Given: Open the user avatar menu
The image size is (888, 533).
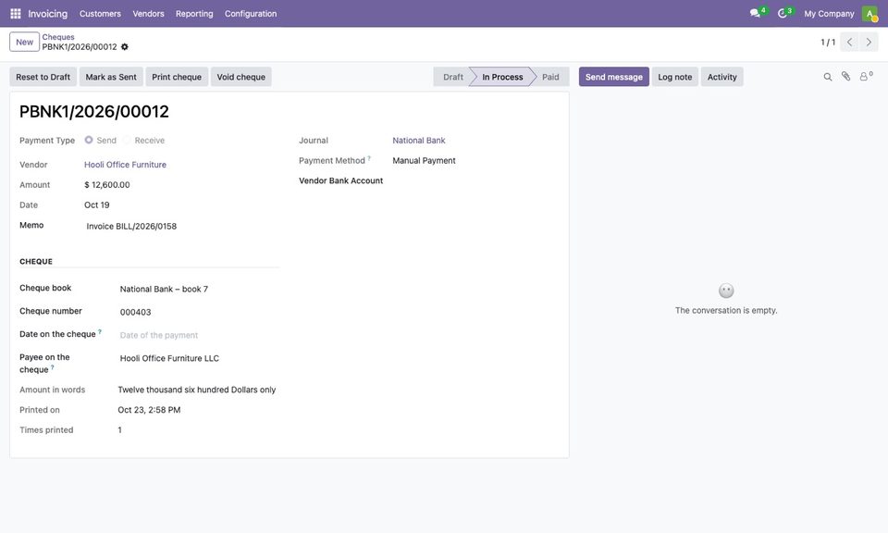Looking at the screenshot, I should pos(869,14).
